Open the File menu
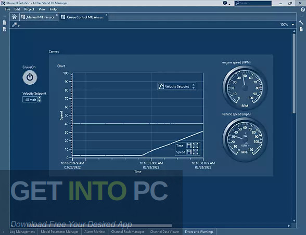 8,9
